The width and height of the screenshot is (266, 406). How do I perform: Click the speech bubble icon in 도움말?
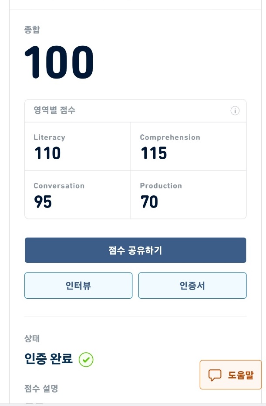tap(215, 375)
